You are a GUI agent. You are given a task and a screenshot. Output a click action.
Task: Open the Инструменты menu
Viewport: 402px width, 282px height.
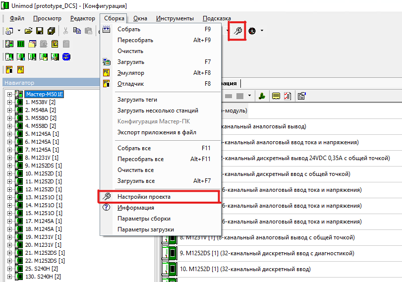(x=175, y=18)
